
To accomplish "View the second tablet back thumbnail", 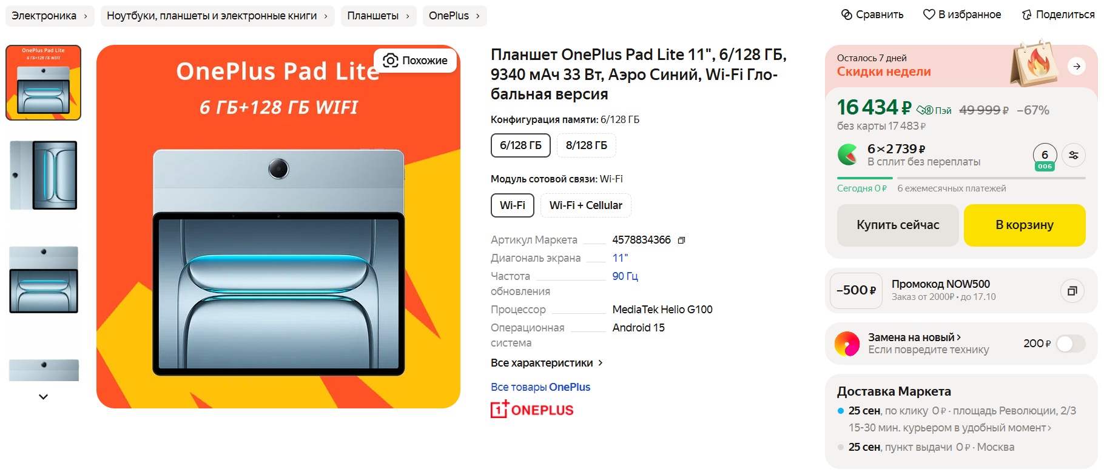I will pyautogui.click(x=44, y=175).
